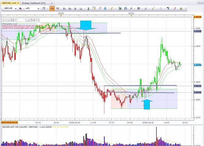This screenshot has width=204, height=146.
Task: Toggle Bid price display
Action: click(52, 8)
